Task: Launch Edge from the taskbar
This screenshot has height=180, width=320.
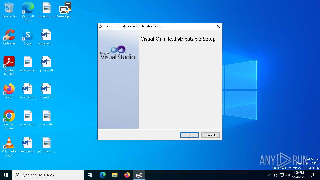Action: coord(103,175)
